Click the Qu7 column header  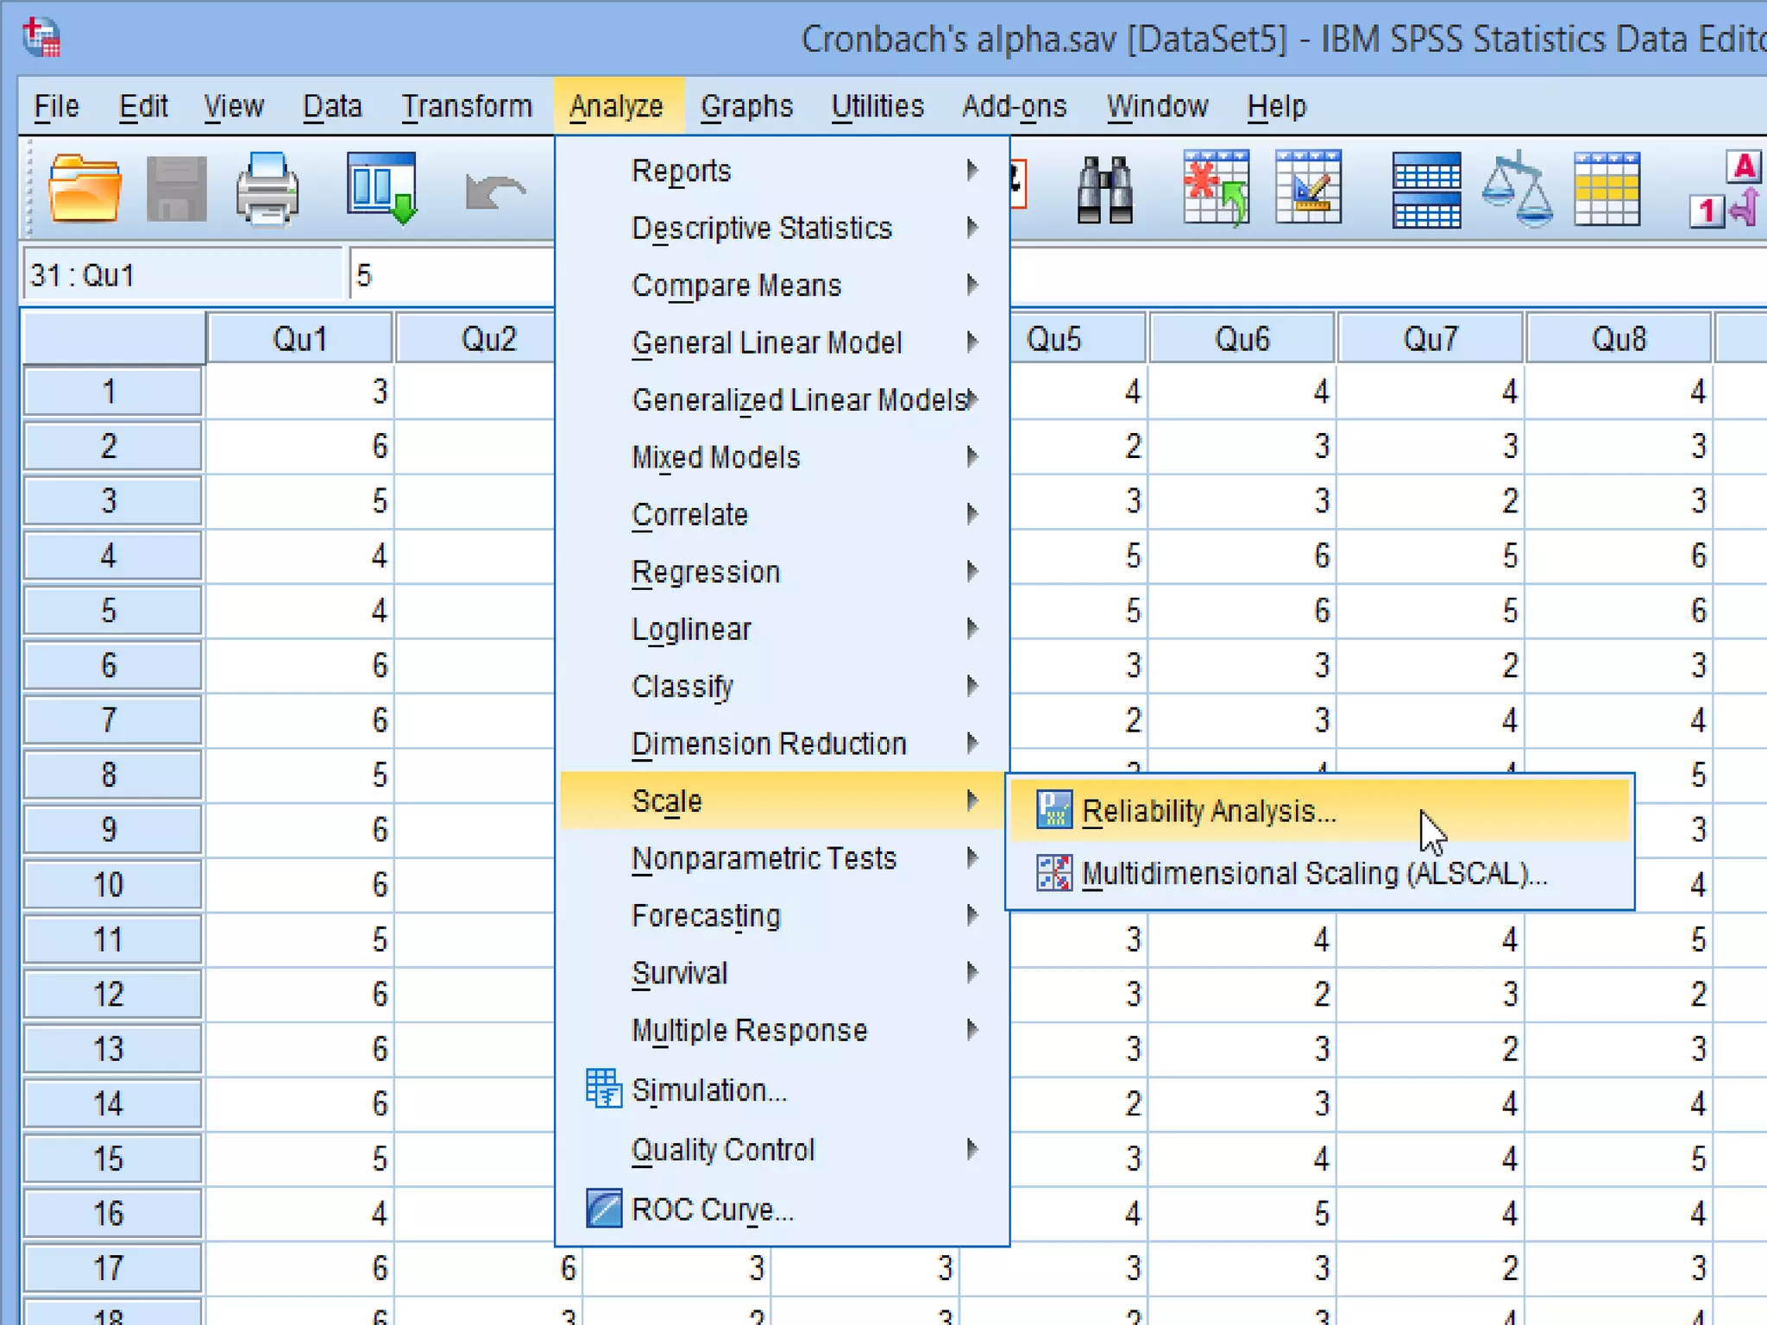click(x=1431, y=338)
